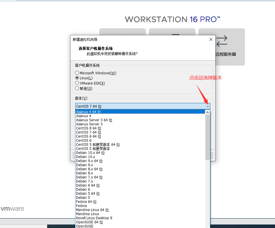Choose CentOS 5 和更早版本 entry
This screenshot has height=228, width=275.
(x=140, y=149)
